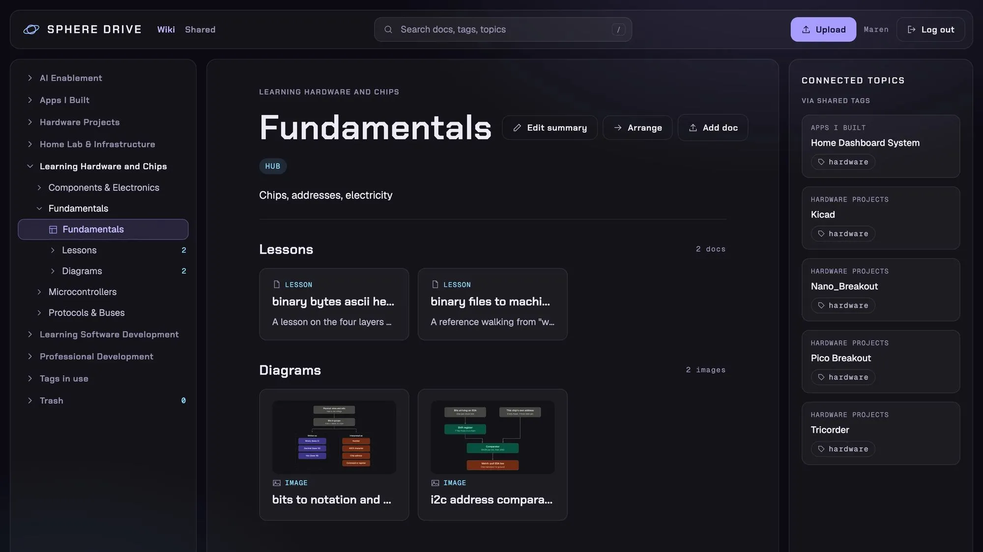This screenshot has width=983, height=552.
Task: Expand the Apps I Built section
Action: point(30,100)
